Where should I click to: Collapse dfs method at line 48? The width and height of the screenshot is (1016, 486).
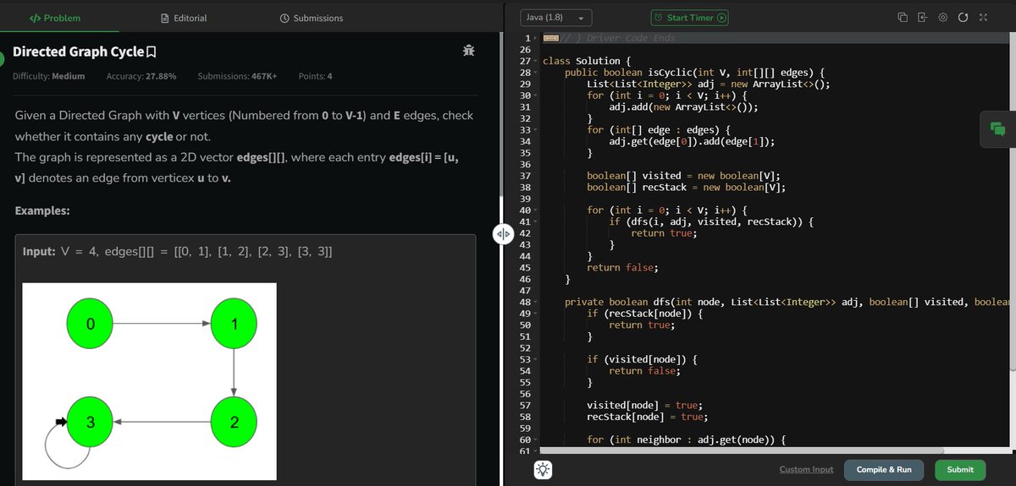(x=535, y=302)
